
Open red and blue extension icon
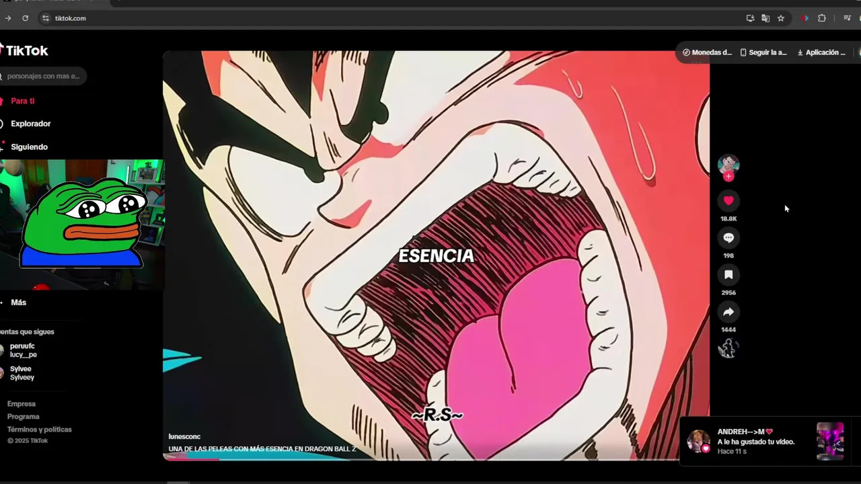(804, 18)
